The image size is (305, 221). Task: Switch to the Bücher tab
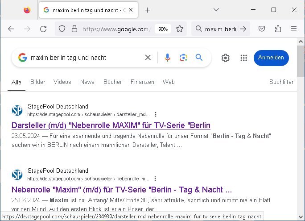(113, 82)
